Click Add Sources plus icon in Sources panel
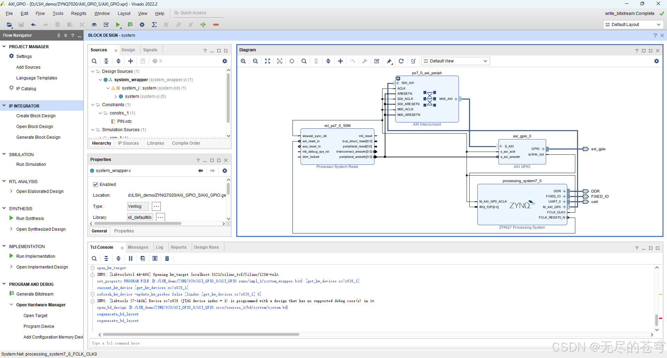 tap(131, 61)
